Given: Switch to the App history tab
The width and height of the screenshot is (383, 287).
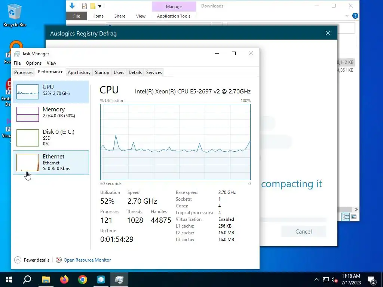Looking at the screenshot, I should pyautogui.click(x=79, y=72).
